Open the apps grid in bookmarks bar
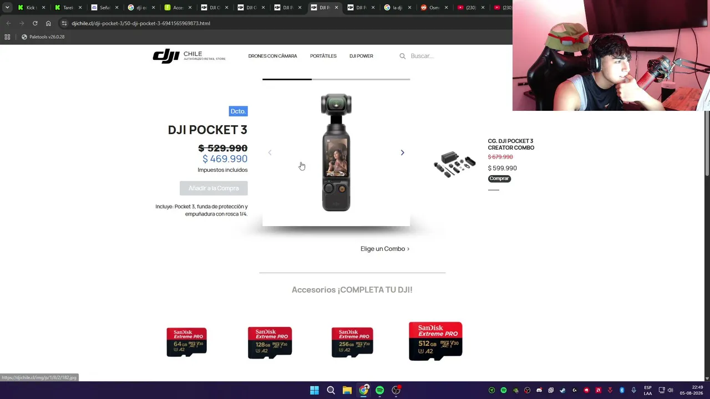Image resolution: width=710 pixels, height=399 pixels. tap(7, 37)
